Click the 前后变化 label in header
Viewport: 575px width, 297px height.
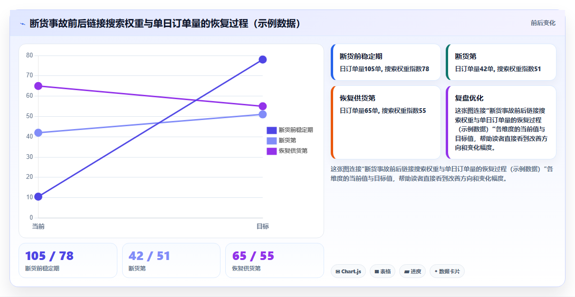pos(543,23)
